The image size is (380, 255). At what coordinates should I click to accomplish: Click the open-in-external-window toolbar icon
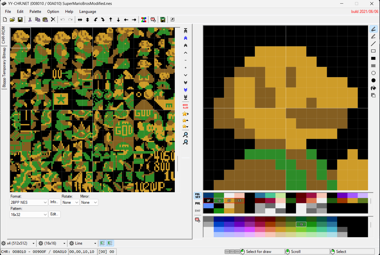click(x=173, y=20)
